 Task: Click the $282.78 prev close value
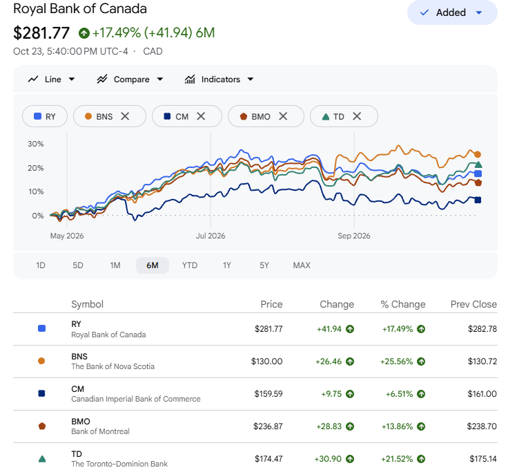[482, 329]
